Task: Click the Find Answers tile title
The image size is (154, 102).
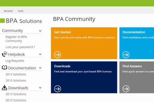Action: (x=132, y=66)
